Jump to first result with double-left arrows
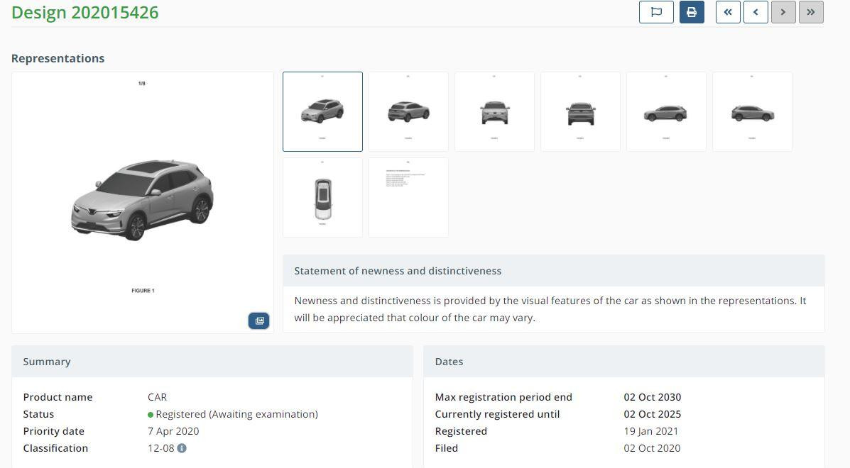This screenshot has height=468, width=850. [x=728, y=12]
